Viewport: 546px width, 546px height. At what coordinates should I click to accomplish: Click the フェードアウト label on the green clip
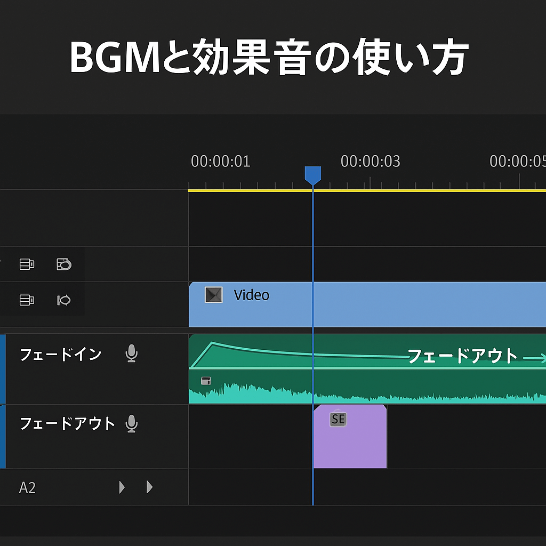pyautogui.click(x=462, y=356)
